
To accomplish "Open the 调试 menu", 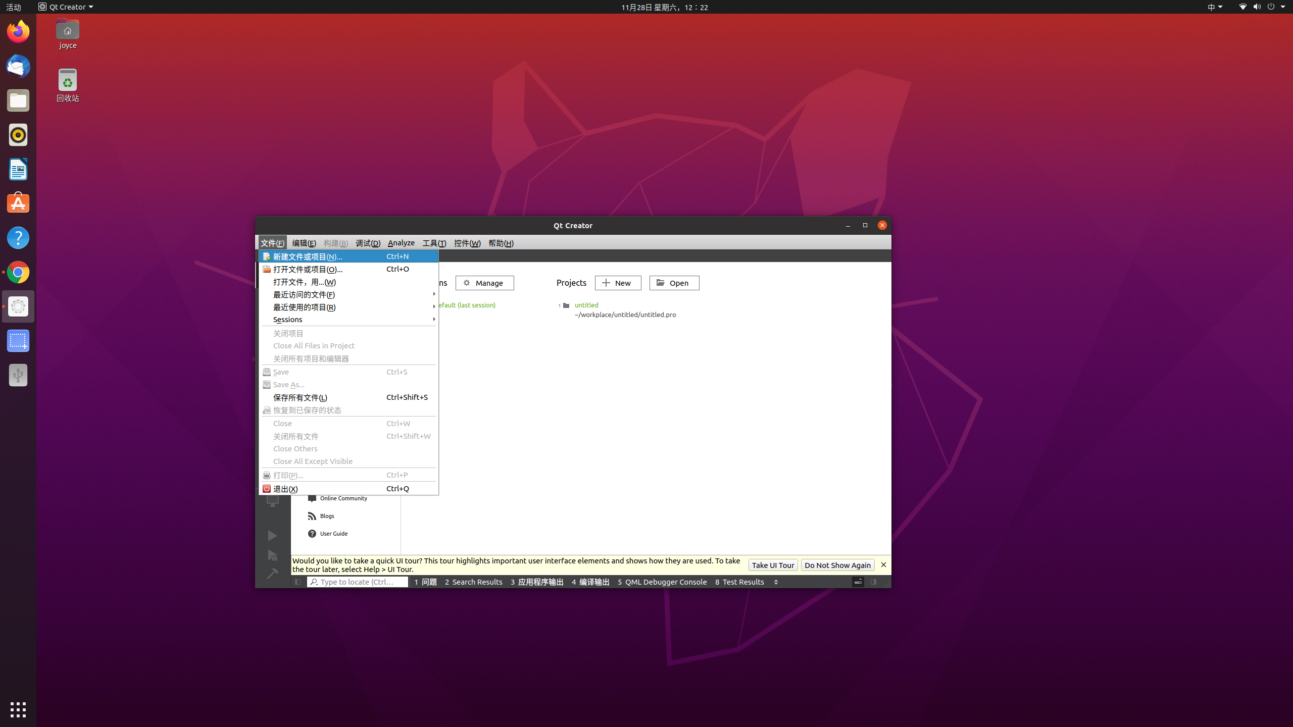I will pos(368,243).
